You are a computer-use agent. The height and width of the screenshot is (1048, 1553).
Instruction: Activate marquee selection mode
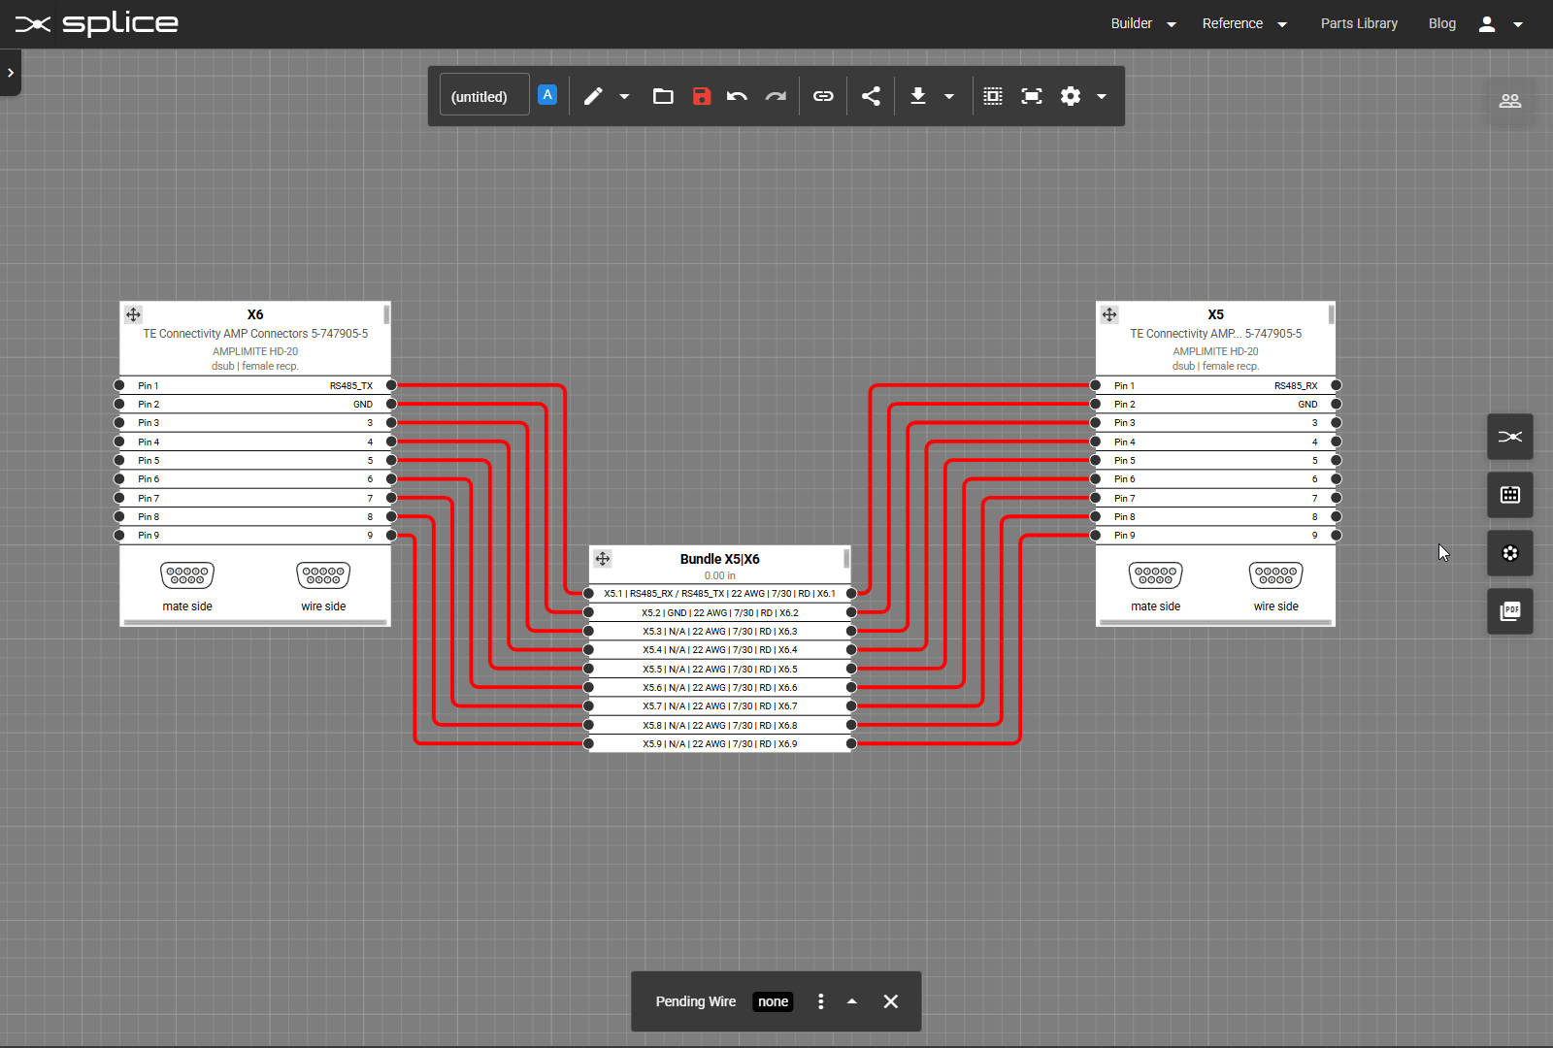pyautogui.click(x=992, y=96)
